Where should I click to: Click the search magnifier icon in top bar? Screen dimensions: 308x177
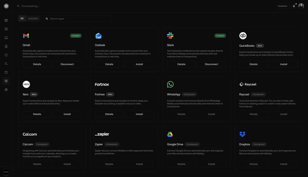[x=18, y=6]
